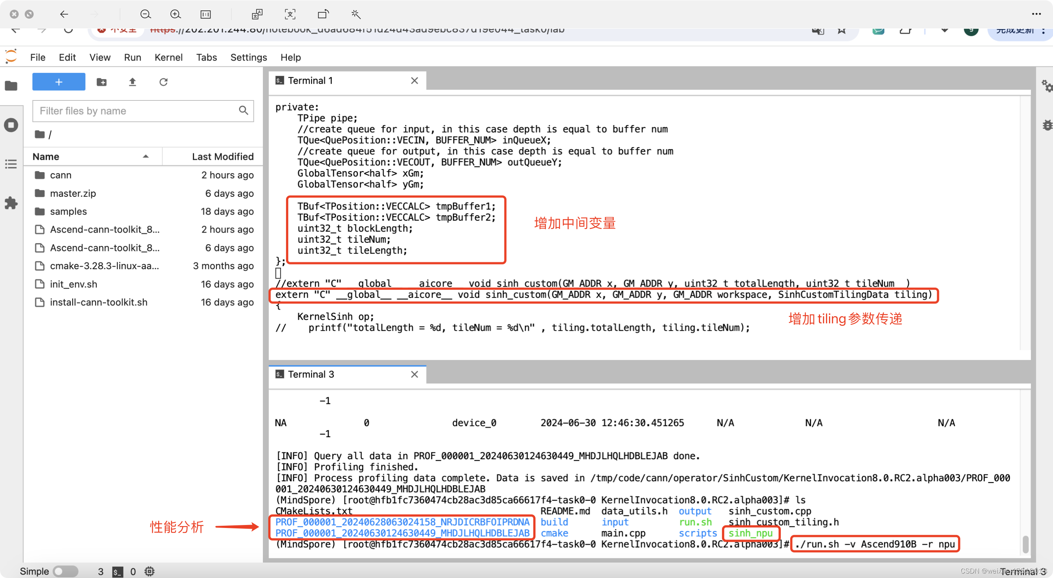Open the running terminals and kernels sidebar

[11, 125]
